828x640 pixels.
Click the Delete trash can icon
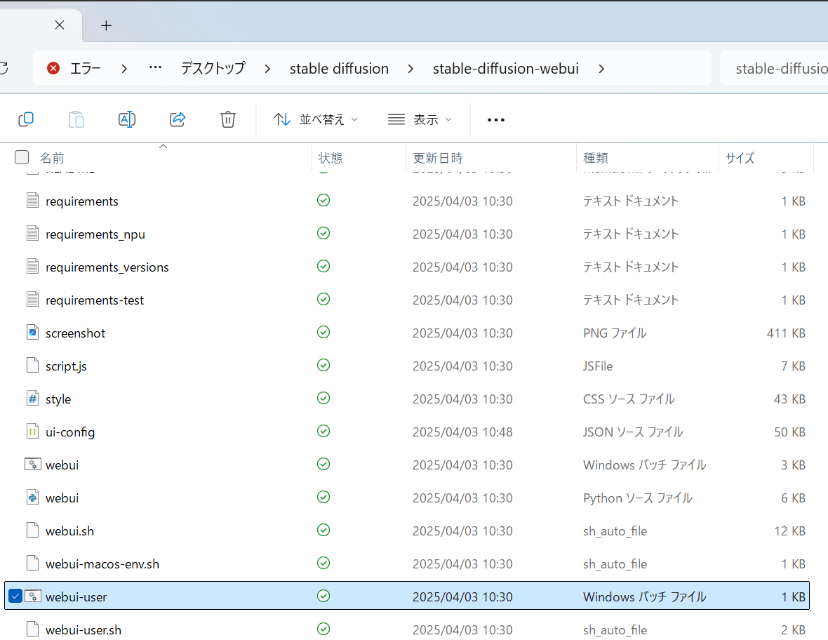[x=227, y=119]
